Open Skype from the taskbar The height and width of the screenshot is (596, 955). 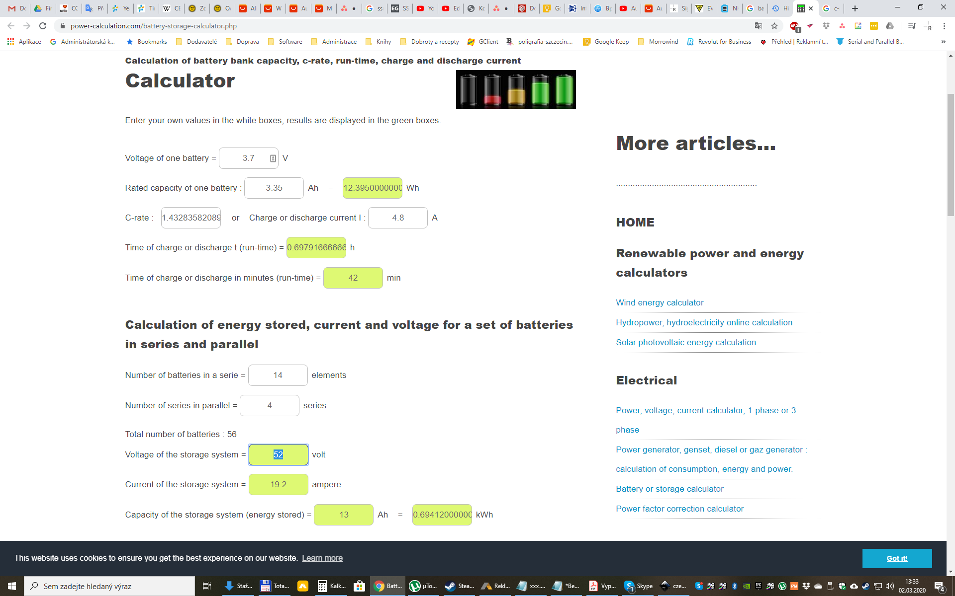(x=638, y=586)
